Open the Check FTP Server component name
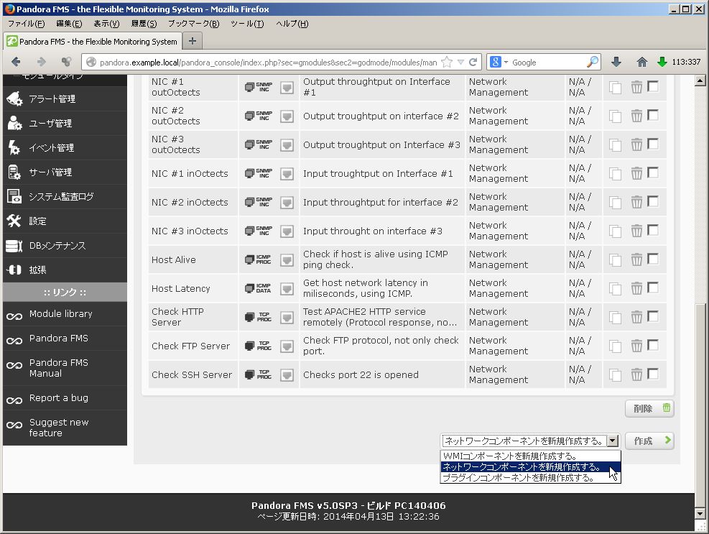The height and width of the screenshot is (534, 709). (191, 346)
